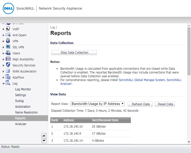The width and height of the screenshot is (191, 153).
Task: Click the 4 GBytes value
Action: (x=98, y=141)
